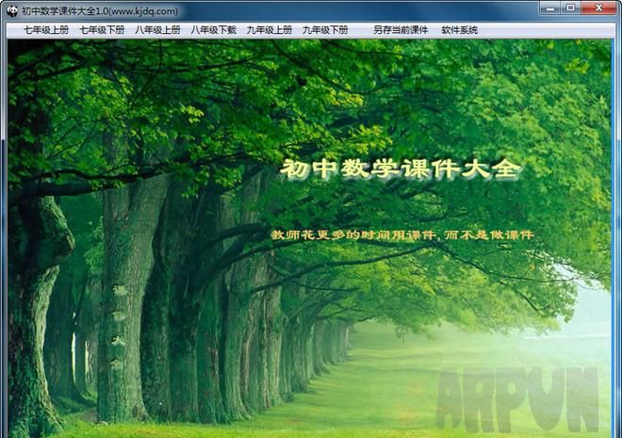Open the 七年级上册 menu
The image size is (622, 438).
[46, 30]
